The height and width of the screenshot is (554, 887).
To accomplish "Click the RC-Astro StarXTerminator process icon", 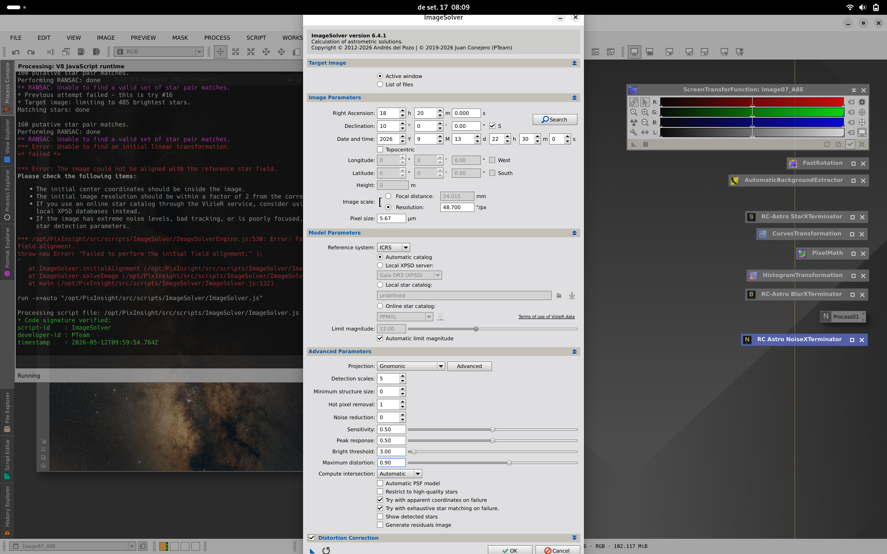I will pos(751,217).
